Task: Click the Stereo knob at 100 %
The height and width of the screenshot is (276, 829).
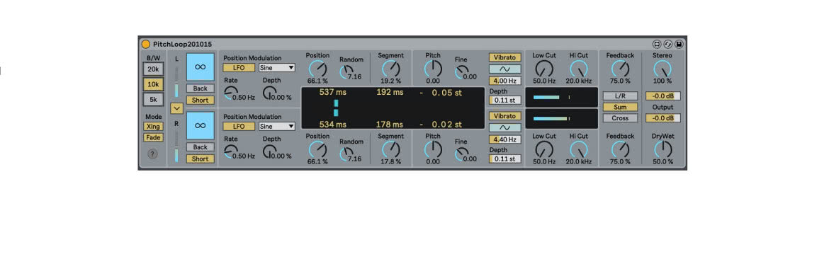Action: tap(662, 69)
